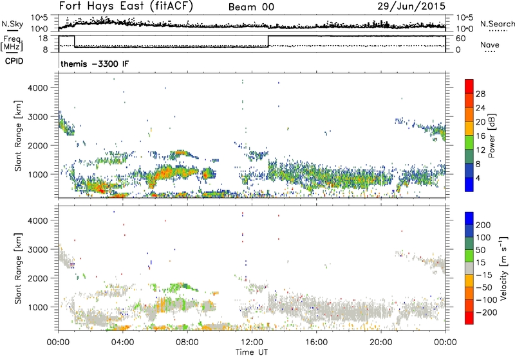515x356 pixels.
Task: Click the red segment of Power color bar
Action: 469,87
